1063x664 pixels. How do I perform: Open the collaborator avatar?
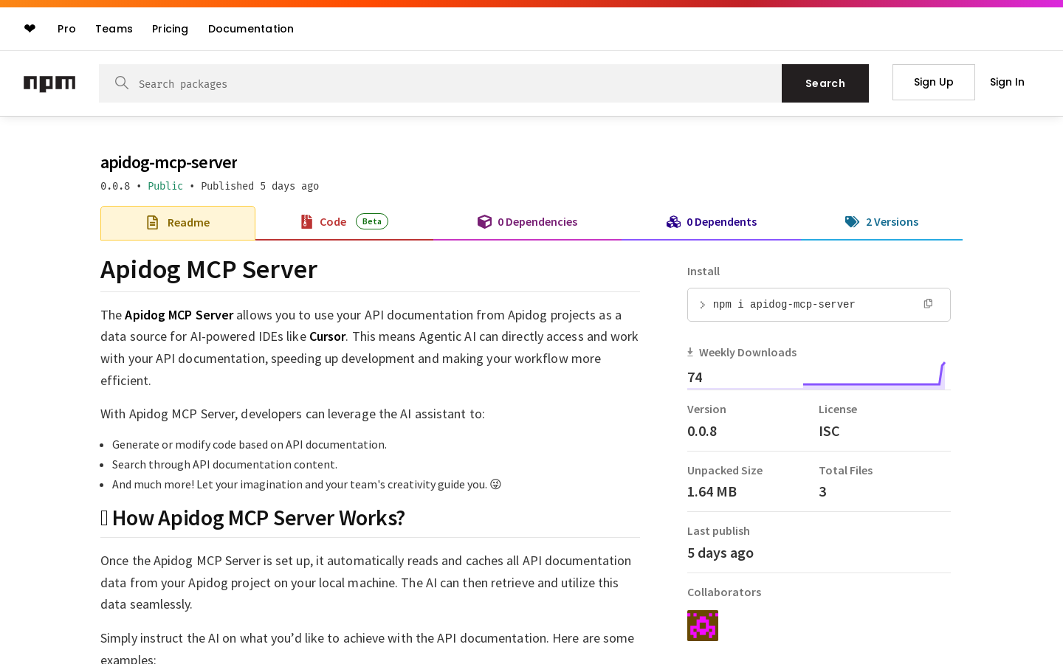pos(703,626)
